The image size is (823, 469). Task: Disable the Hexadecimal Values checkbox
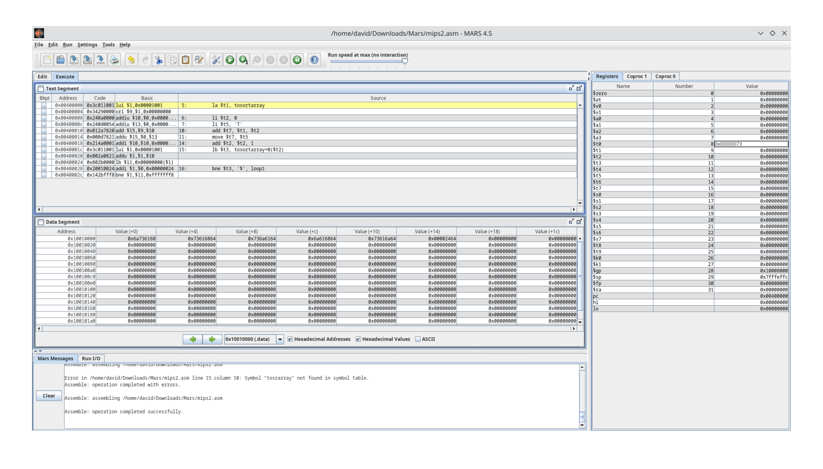click(359, 339)
